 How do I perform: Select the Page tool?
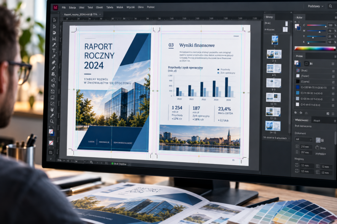point(54,33)
